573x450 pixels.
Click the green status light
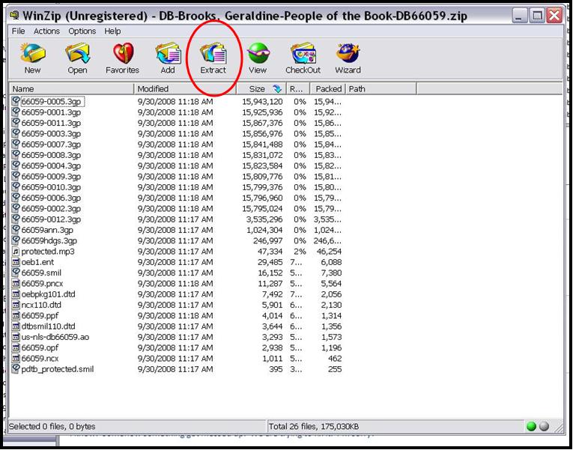click(x=531, y=426)
